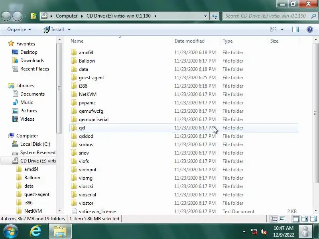Go back with the Back arrow button

coord(6,16)
